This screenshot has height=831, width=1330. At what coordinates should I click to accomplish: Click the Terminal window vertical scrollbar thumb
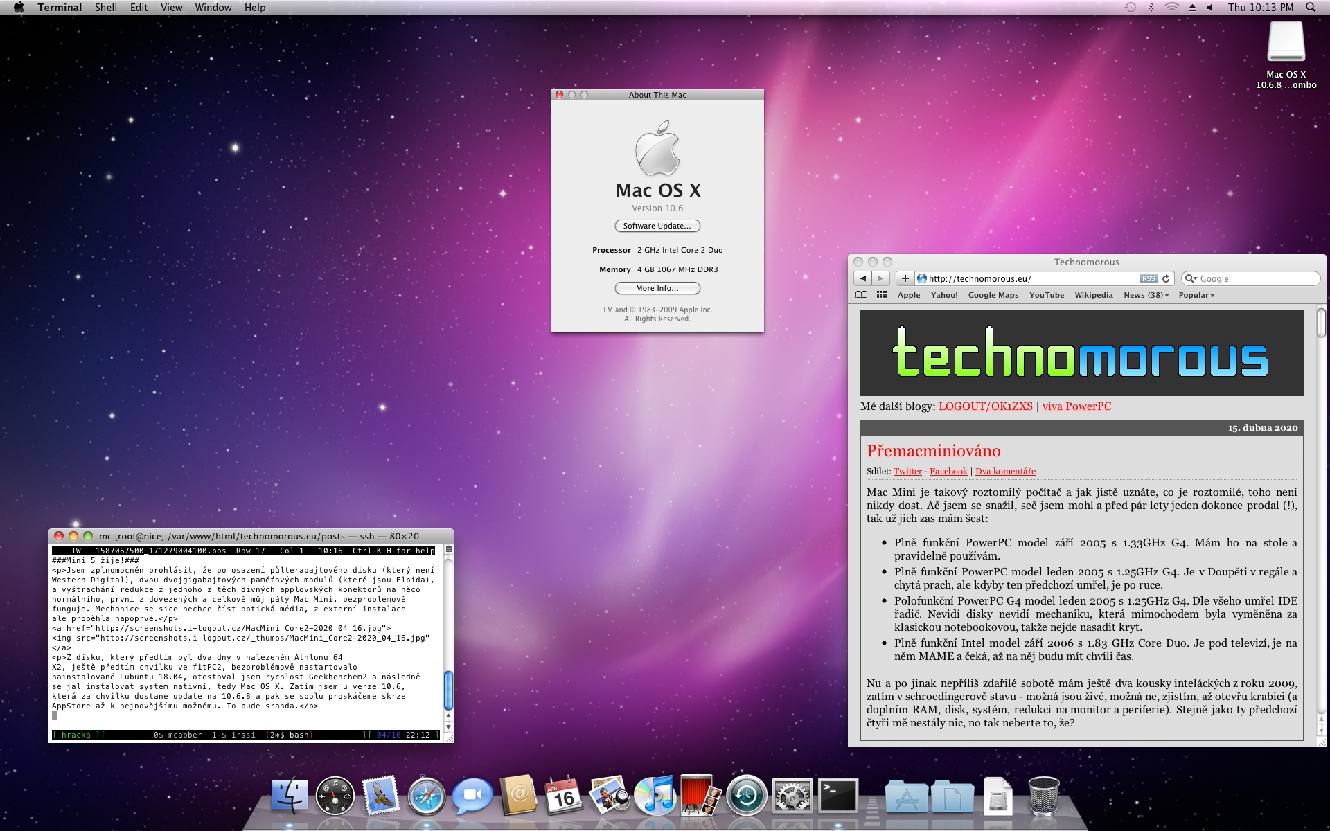tap(448, 689)
